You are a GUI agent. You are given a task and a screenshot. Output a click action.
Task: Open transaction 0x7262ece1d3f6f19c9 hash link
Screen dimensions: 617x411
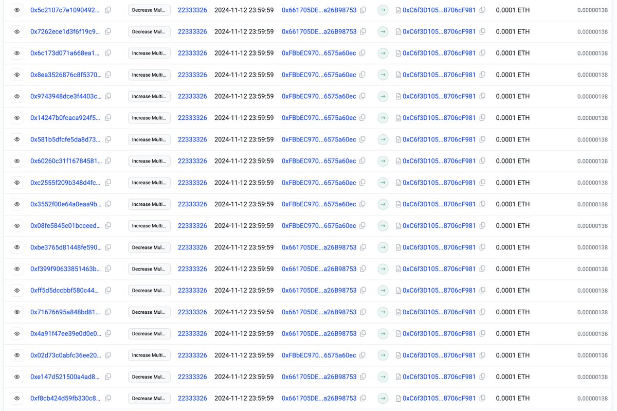coord(66,32)
